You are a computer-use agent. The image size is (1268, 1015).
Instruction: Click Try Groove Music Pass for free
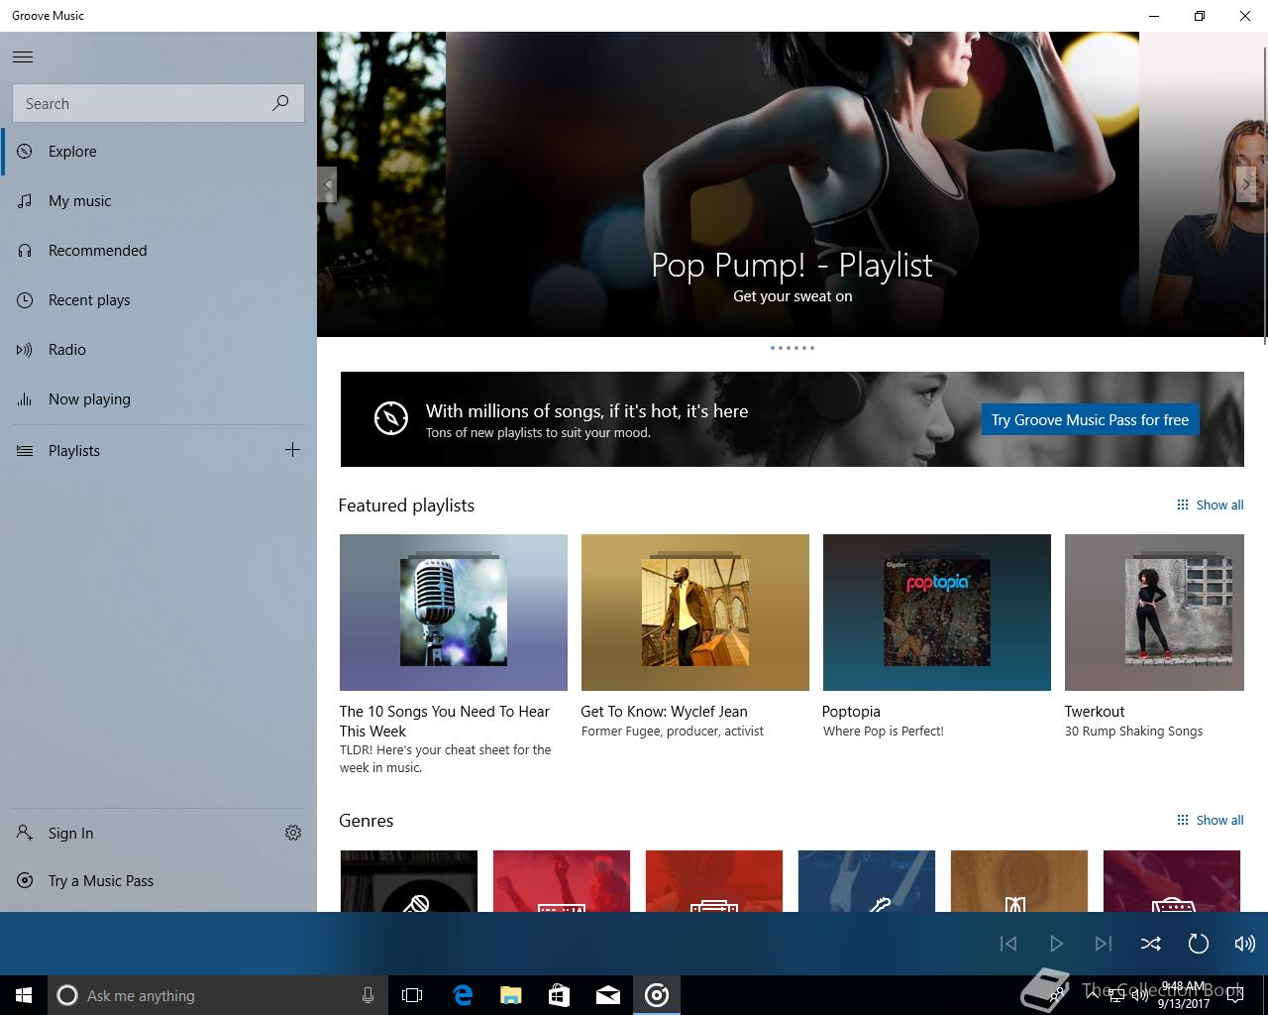click(x=1090, y=419)
